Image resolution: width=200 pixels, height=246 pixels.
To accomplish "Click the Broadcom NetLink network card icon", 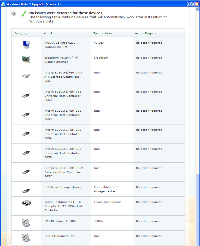I will click(x=26, y=60).
